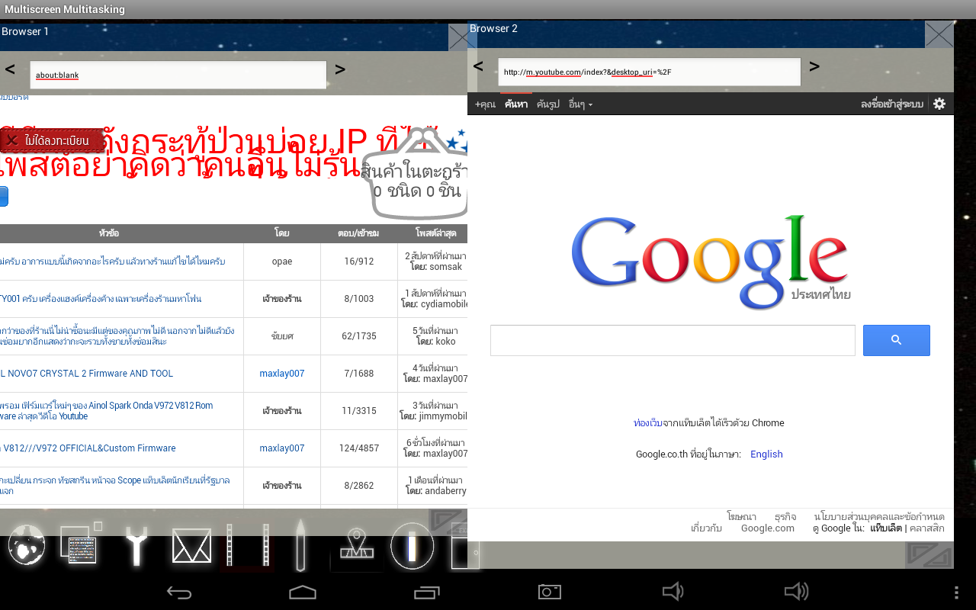Select the +คุณ item in Google bar
This screenshot has width=976, height=610.
tap(485, 104)
